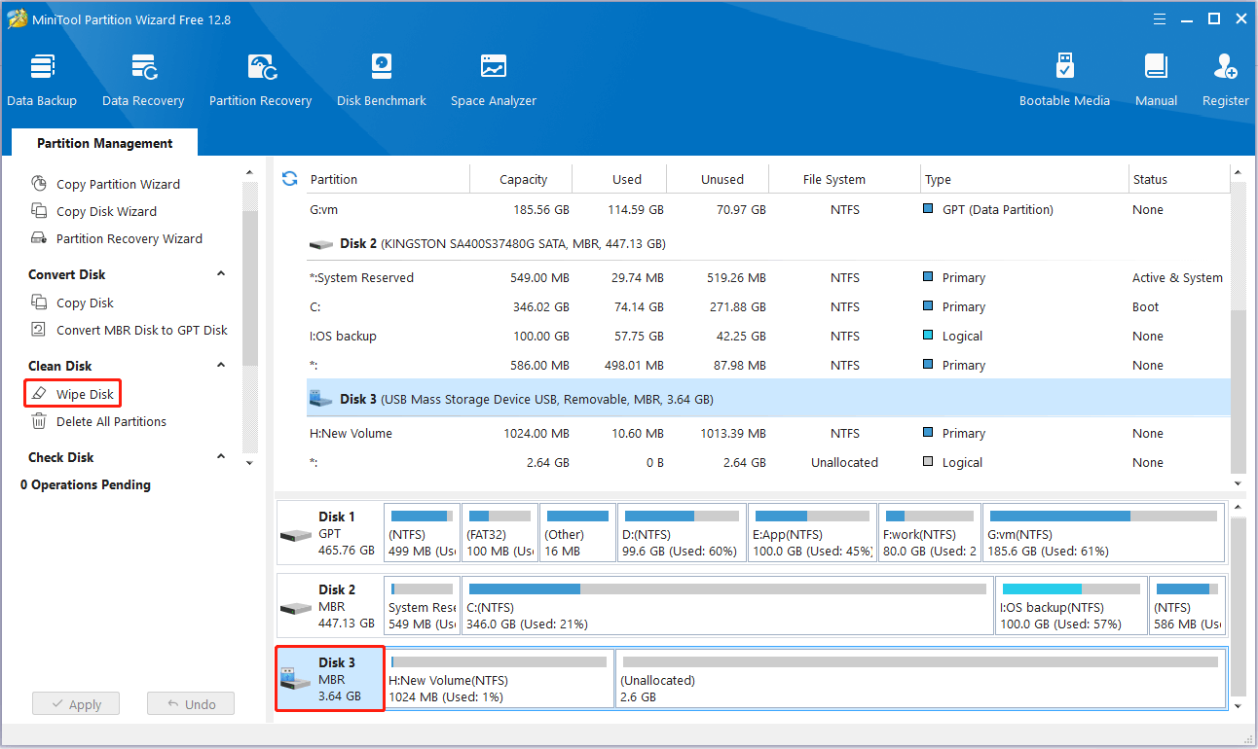The width and height of the screenshot is (1258, 749).
Task: Select the *:System Reserved partition row
Action: 767,277
